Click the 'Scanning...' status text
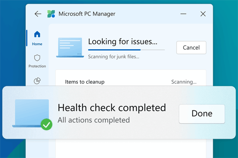Screen dimensions: 238x158 pyautogui.click(x=184, y=82)
